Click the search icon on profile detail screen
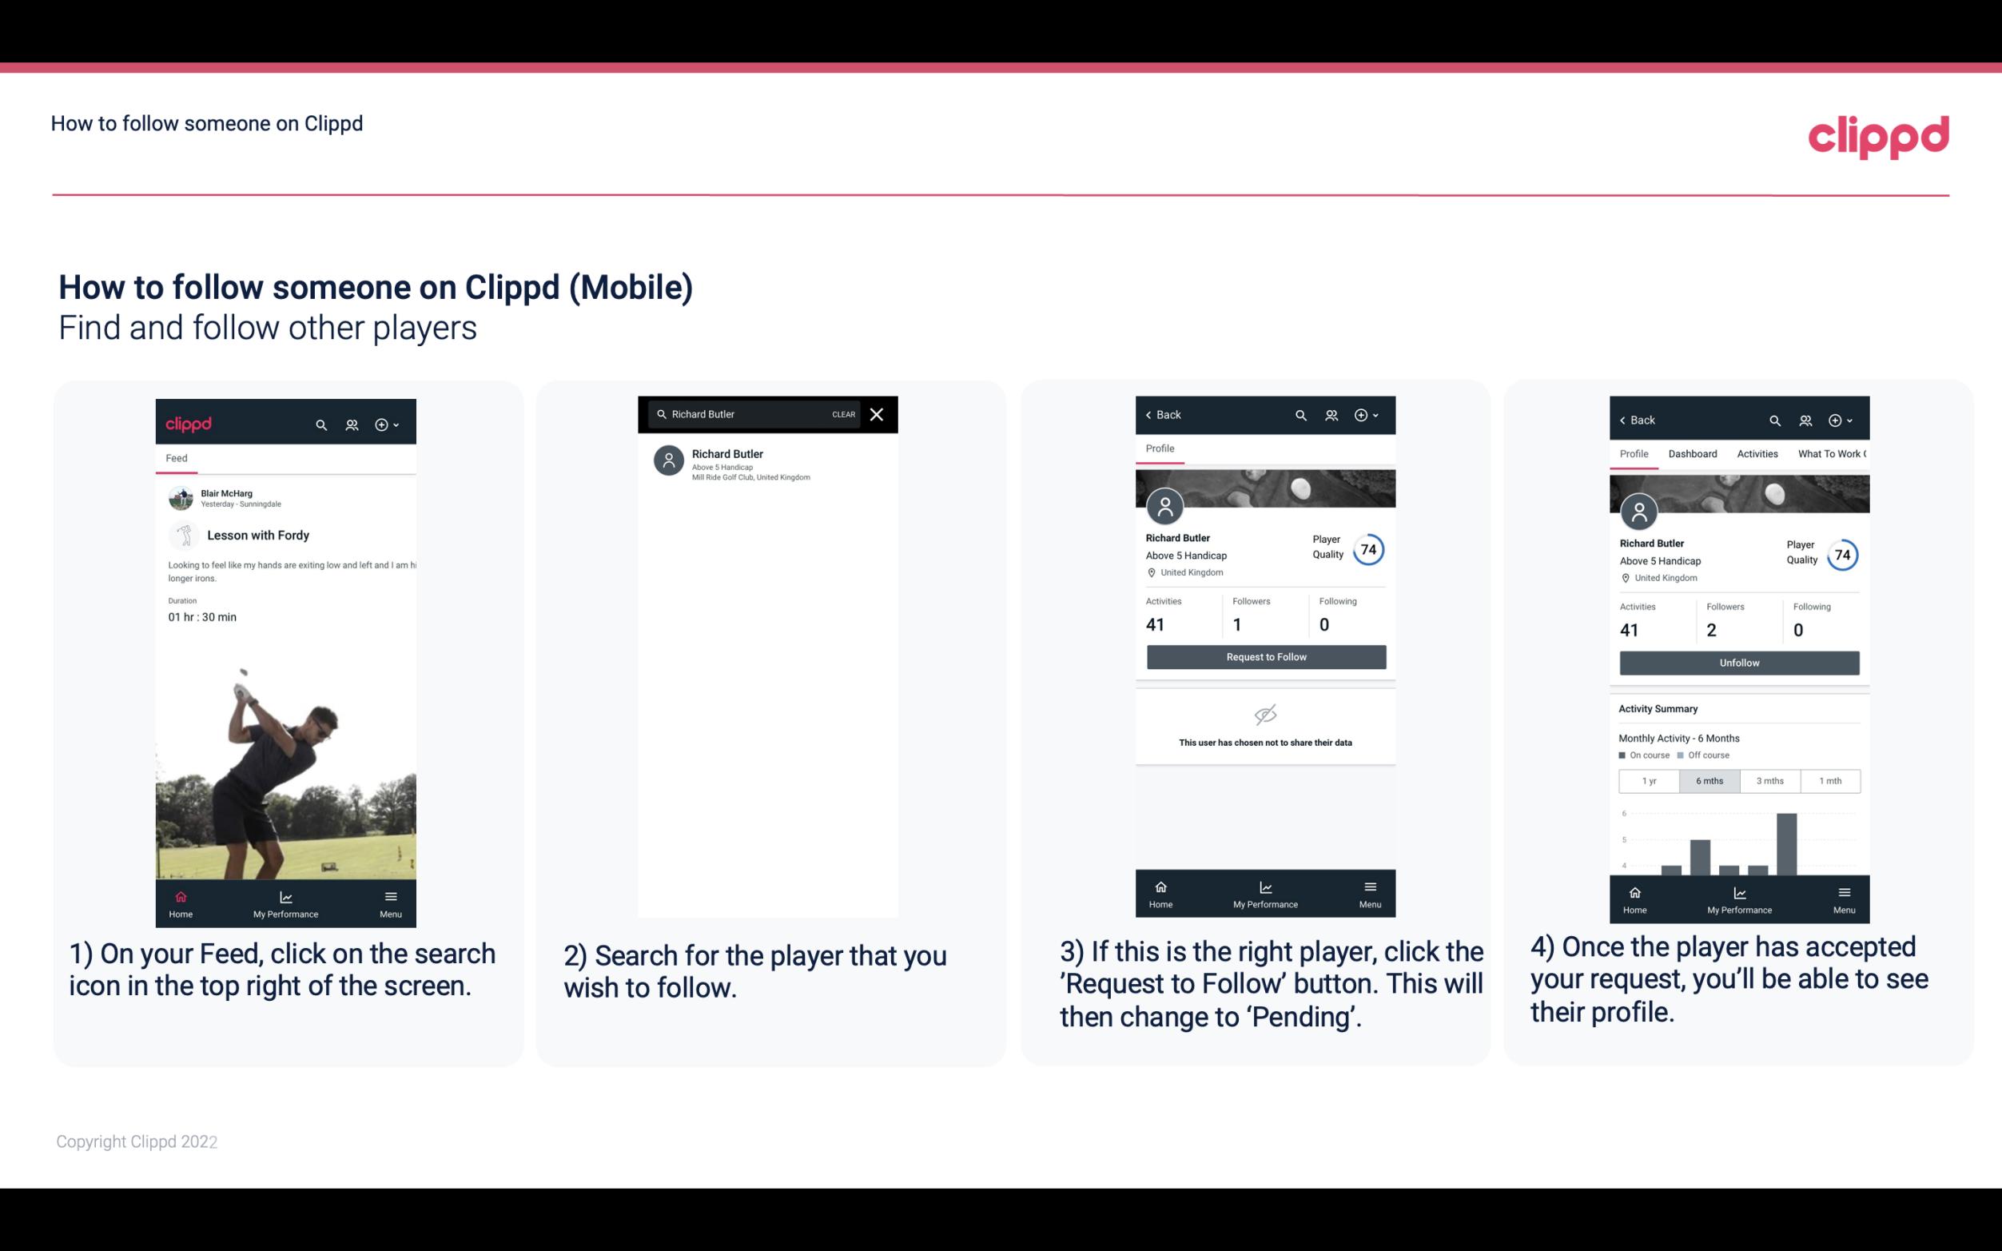Image resolution: width=2002 pixels, height=1251 pixels. tap(1300, 415)
